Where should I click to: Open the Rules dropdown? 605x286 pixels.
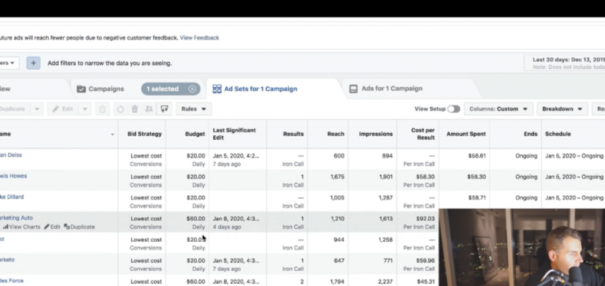(194, 109)
